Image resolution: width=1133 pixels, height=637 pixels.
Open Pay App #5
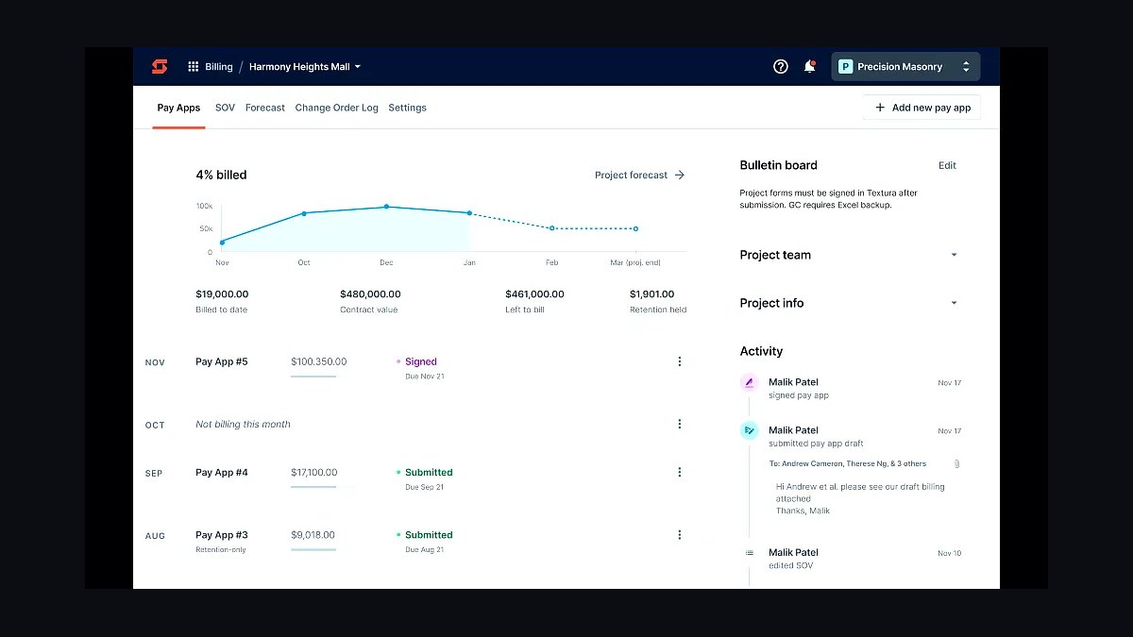tap(222, 361)
